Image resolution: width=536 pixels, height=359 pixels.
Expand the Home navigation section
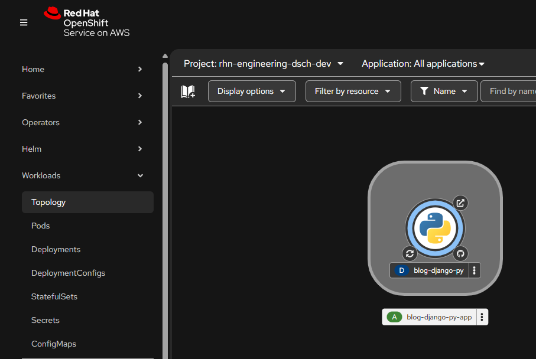[82, 69]
